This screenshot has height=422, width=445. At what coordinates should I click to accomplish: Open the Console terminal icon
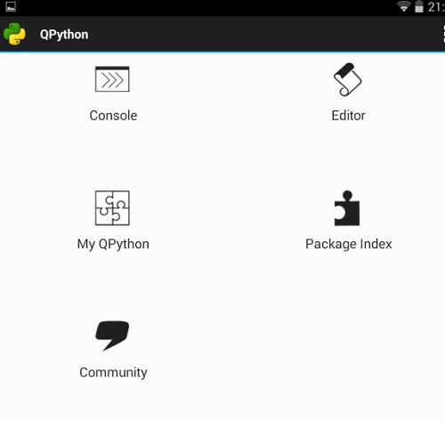pos(112,79)
